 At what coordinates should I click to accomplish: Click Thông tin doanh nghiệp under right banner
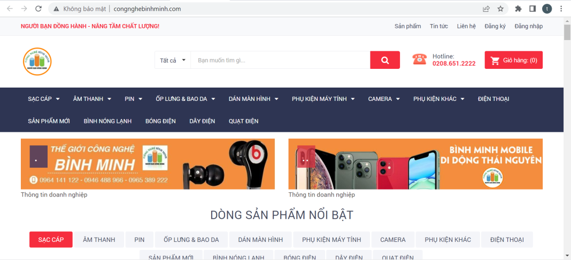click(321, 194)
